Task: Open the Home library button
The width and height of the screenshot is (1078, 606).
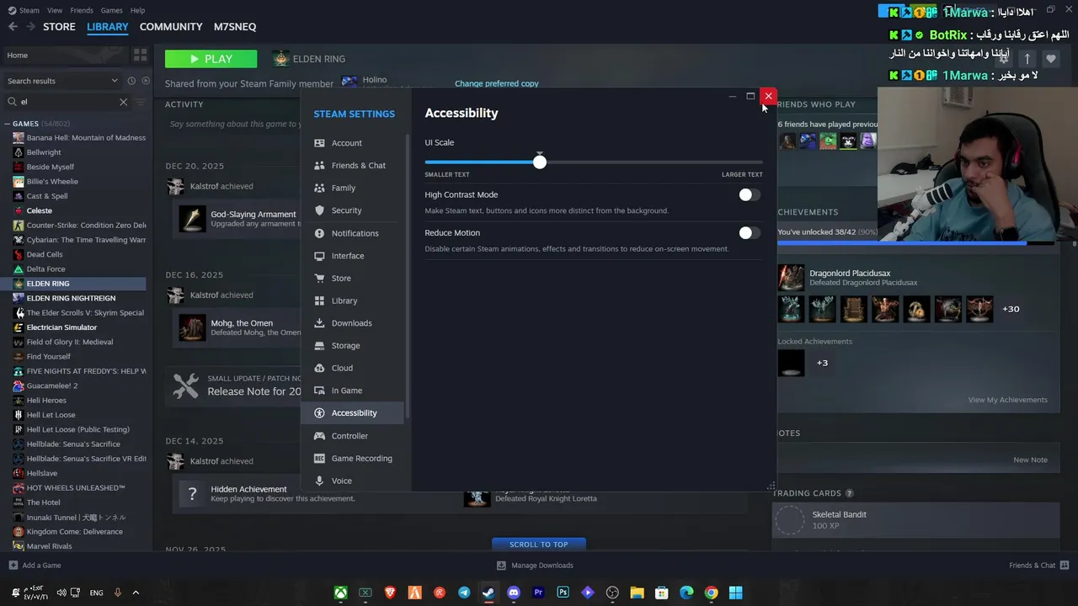Action: tap(64, 56)
